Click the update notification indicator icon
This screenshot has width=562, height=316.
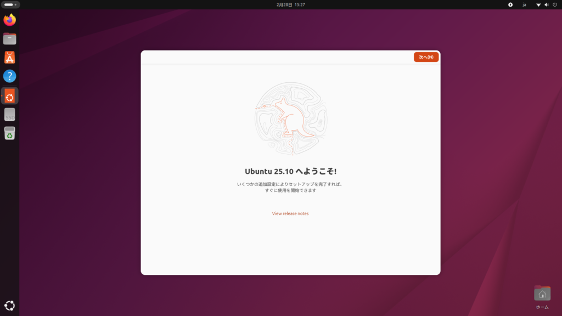(510, 4)
